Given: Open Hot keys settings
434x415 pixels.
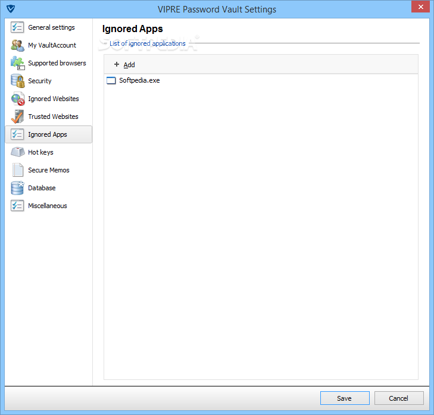Looking at the screenshot, I should (x=48, y=152).
